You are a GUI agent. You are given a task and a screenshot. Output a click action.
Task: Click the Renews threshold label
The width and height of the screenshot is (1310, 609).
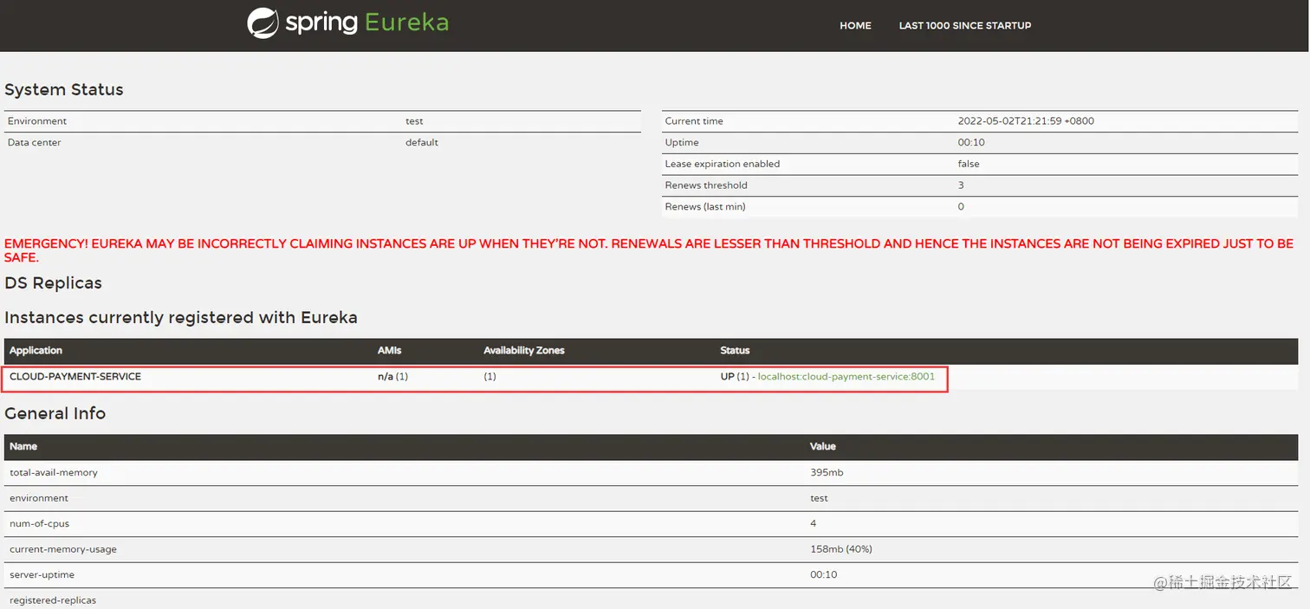(706, 185)
